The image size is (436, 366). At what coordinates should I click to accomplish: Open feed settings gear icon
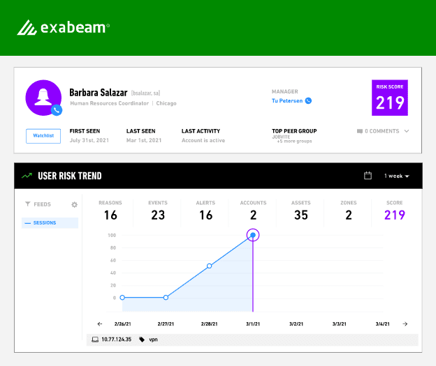click(x=74, y=204)
